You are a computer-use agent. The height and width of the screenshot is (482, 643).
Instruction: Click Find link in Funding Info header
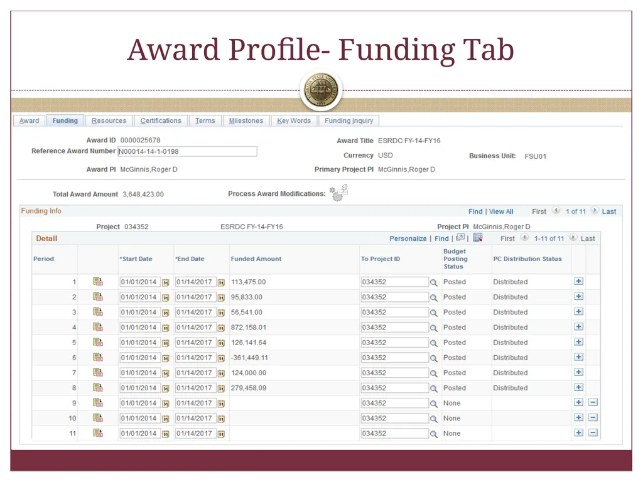475,212
